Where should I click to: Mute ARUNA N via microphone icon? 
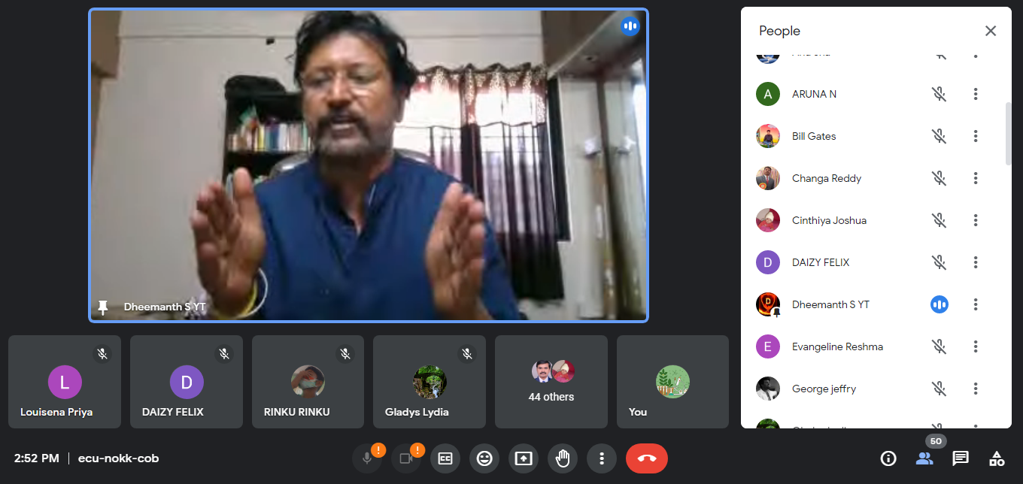pos(939,94)
